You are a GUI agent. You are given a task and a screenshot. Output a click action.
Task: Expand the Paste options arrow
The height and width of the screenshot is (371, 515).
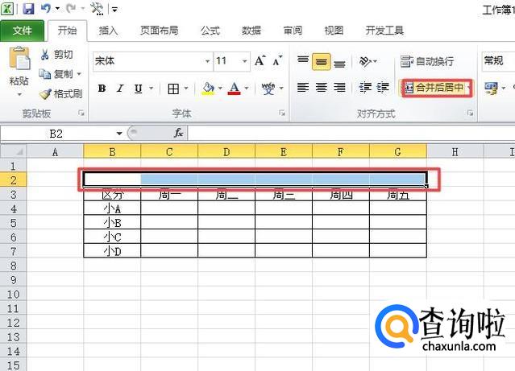coord(19,94)
